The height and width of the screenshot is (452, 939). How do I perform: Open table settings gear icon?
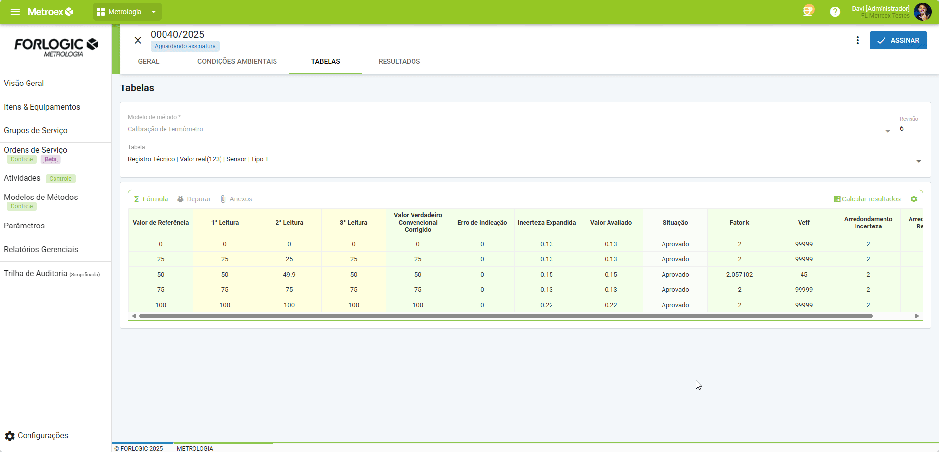913,199
